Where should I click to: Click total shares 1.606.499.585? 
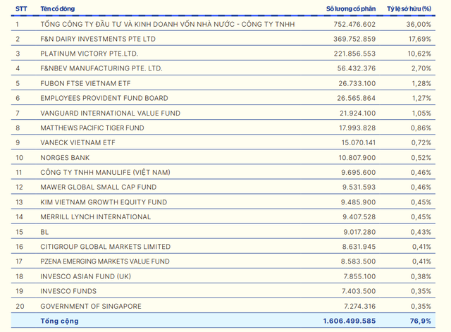click(350, 321)
